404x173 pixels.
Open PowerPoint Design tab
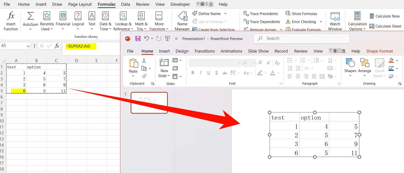pos(182,51)
